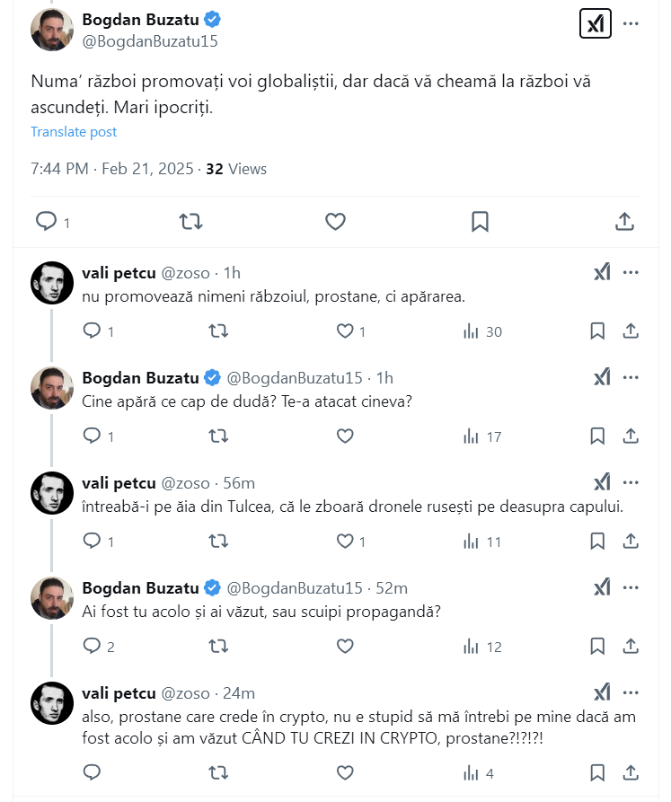
Task: Open more options on the 52m reply
Action: coord(631,588)
